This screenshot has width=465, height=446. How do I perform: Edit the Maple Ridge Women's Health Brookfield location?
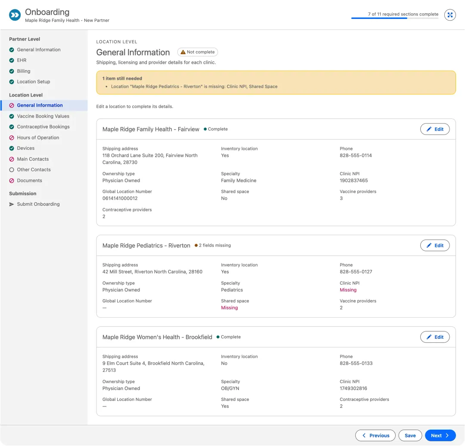pyautogui.click(x=435, y=337)
